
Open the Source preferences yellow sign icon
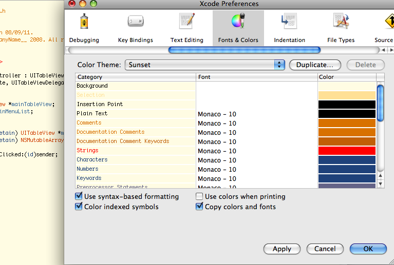390,21
